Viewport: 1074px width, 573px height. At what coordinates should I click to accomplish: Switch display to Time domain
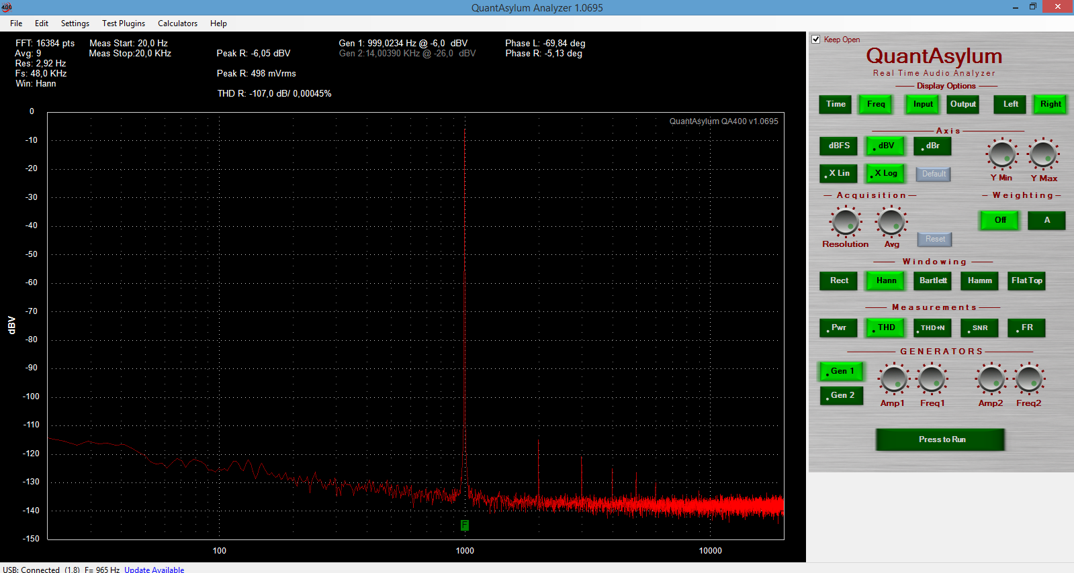point(836,104)
